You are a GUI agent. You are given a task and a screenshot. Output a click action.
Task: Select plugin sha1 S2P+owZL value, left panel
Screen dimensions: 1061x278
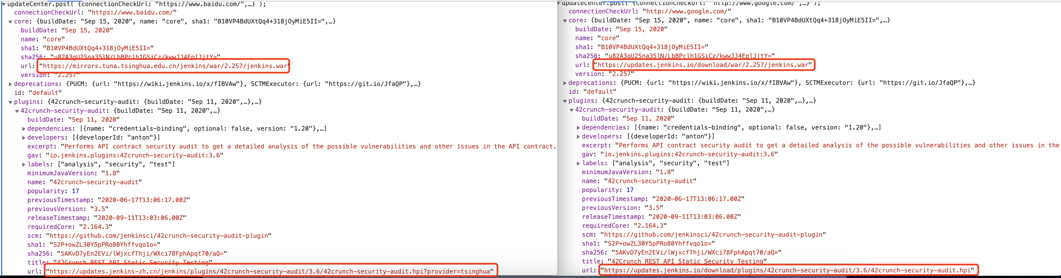105,245
